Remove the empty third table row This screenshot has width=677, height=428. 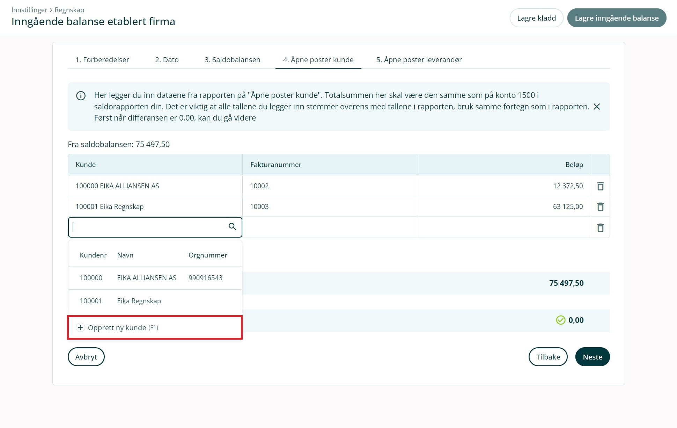(600, 228)
